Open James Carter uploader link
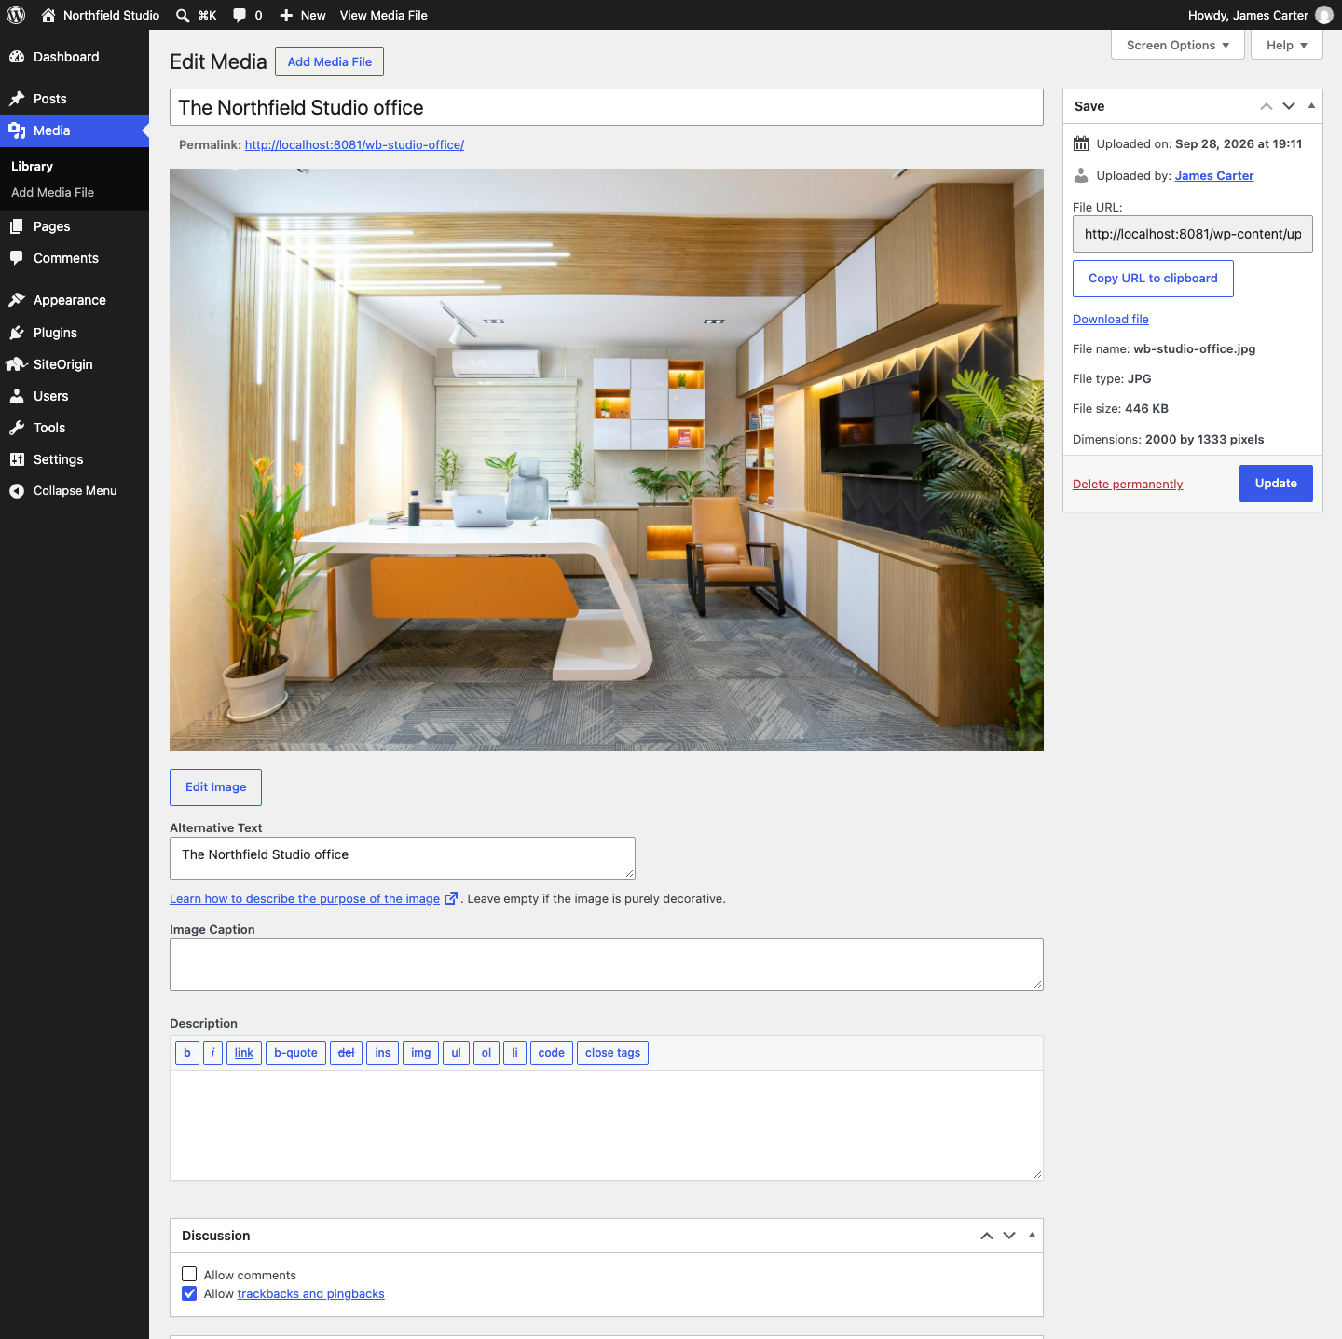 [x=1214, y=175]
